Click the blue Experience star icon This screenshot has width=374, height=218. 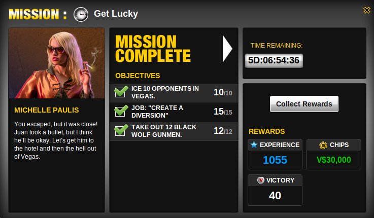(254, 144)
